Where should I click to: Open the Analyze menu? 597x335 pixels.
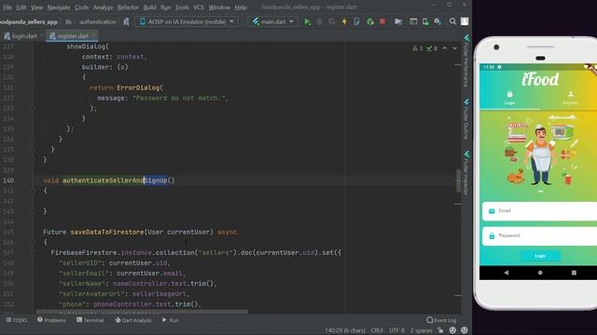coord(103,7)
